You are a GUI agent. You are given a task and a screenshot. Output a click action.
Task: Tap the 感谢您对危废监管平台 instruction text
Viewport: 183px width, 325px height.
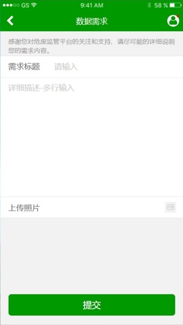91,46
